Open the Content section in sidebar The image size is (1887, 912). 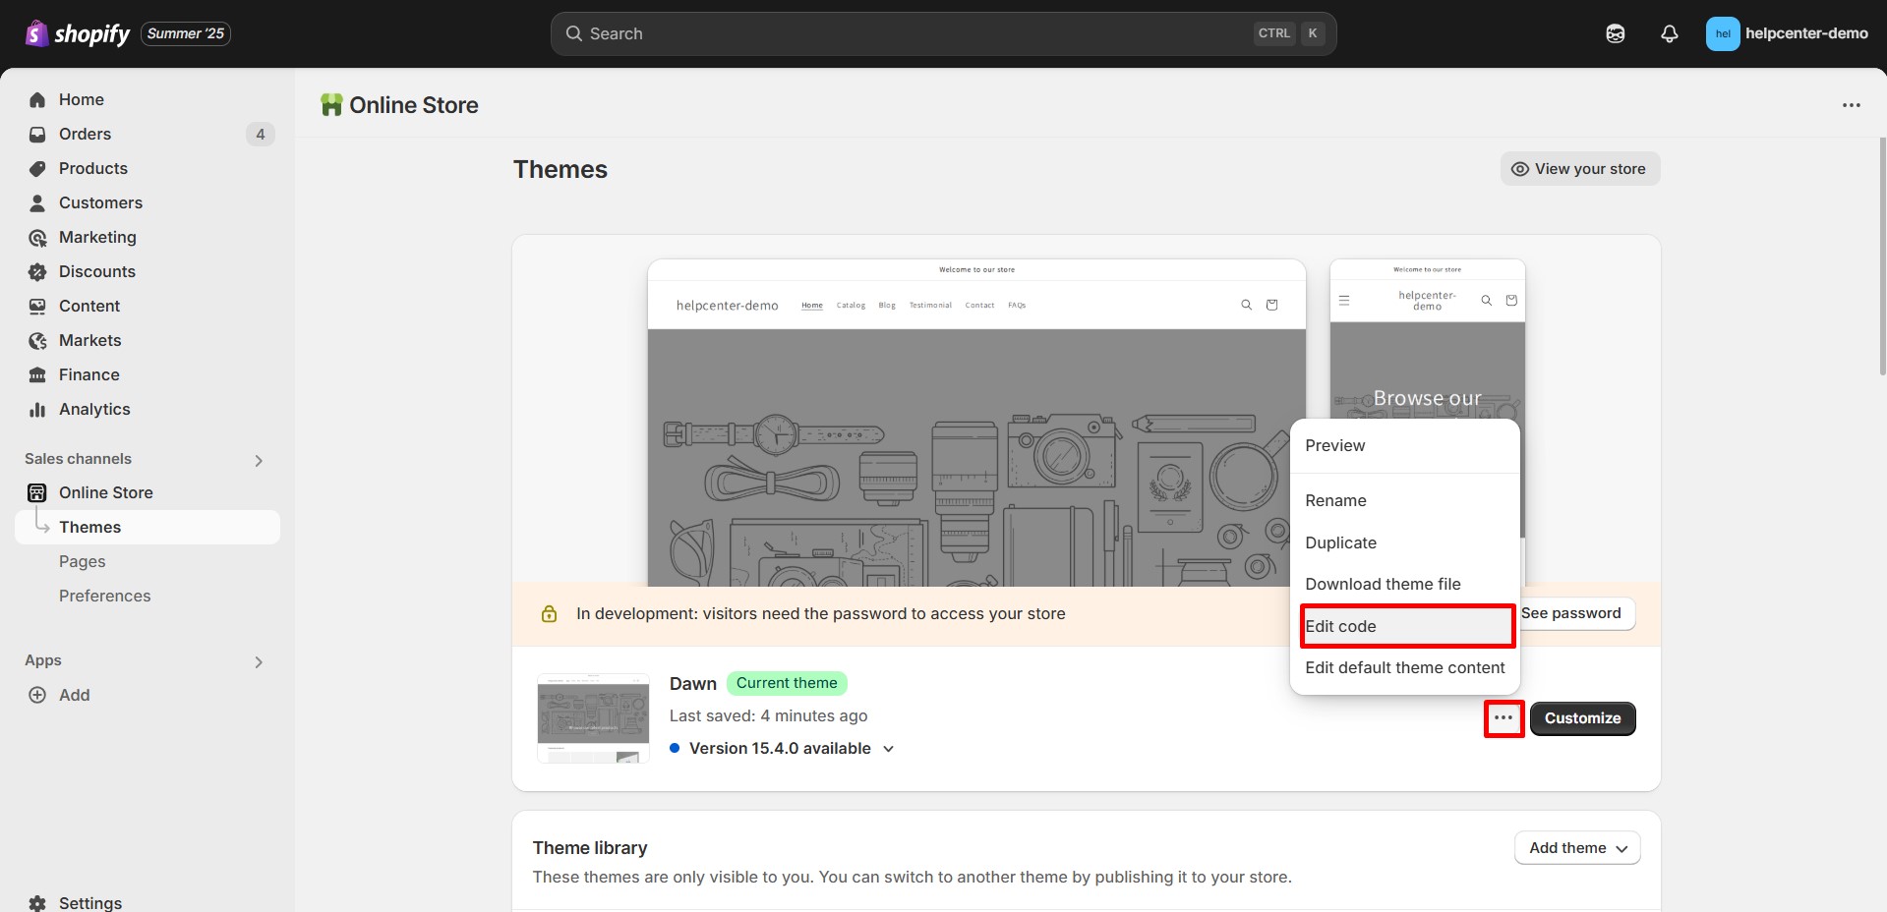tap(88, 306)
